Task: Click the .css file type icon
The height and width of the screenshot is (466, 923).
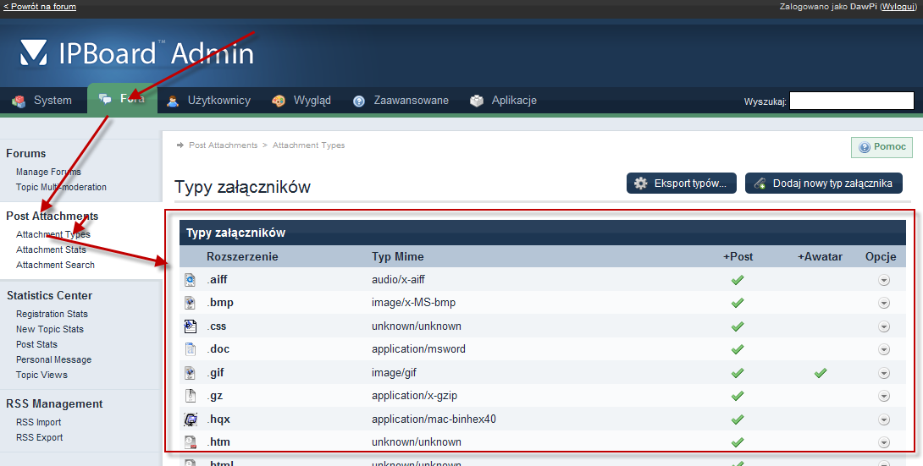Action: [191, 326]
